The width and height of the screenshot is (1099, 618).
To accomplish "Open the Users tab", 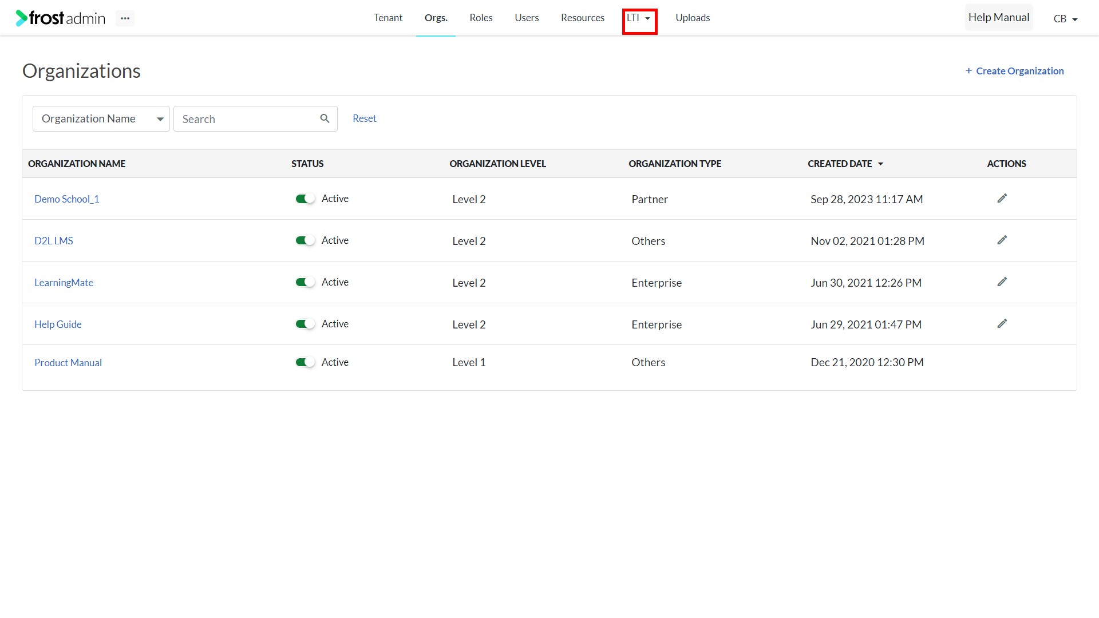I will pos(527,18).
